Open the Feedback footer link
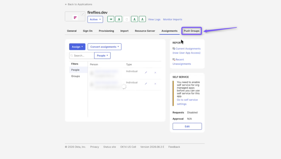Screen dimensions: 281x159 point(174,147)
